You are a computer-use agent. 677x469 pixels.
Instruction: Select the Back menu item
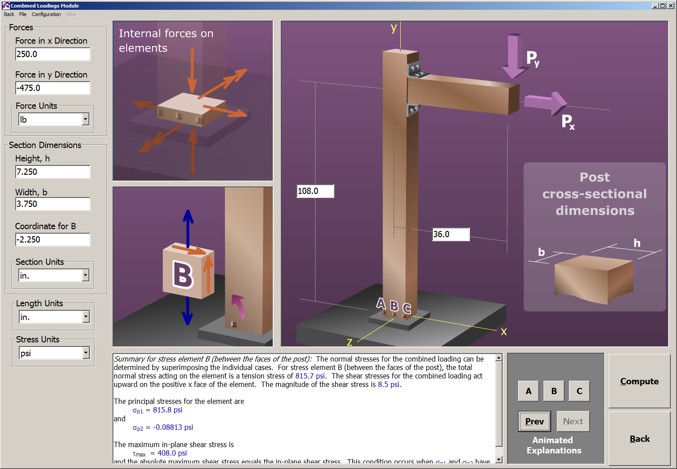click(x=8, y=14)
